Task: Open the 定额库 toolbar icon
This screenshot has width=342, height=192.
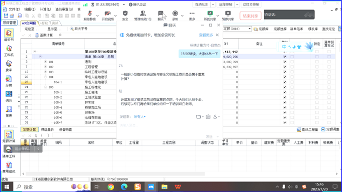Action: click(x=261, y=29)
